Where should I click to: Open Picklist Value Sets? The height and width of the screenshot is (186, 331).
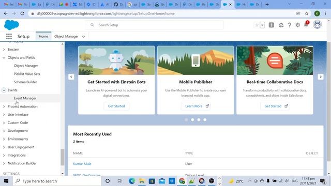pyautogui.click(x=27, y=74)
